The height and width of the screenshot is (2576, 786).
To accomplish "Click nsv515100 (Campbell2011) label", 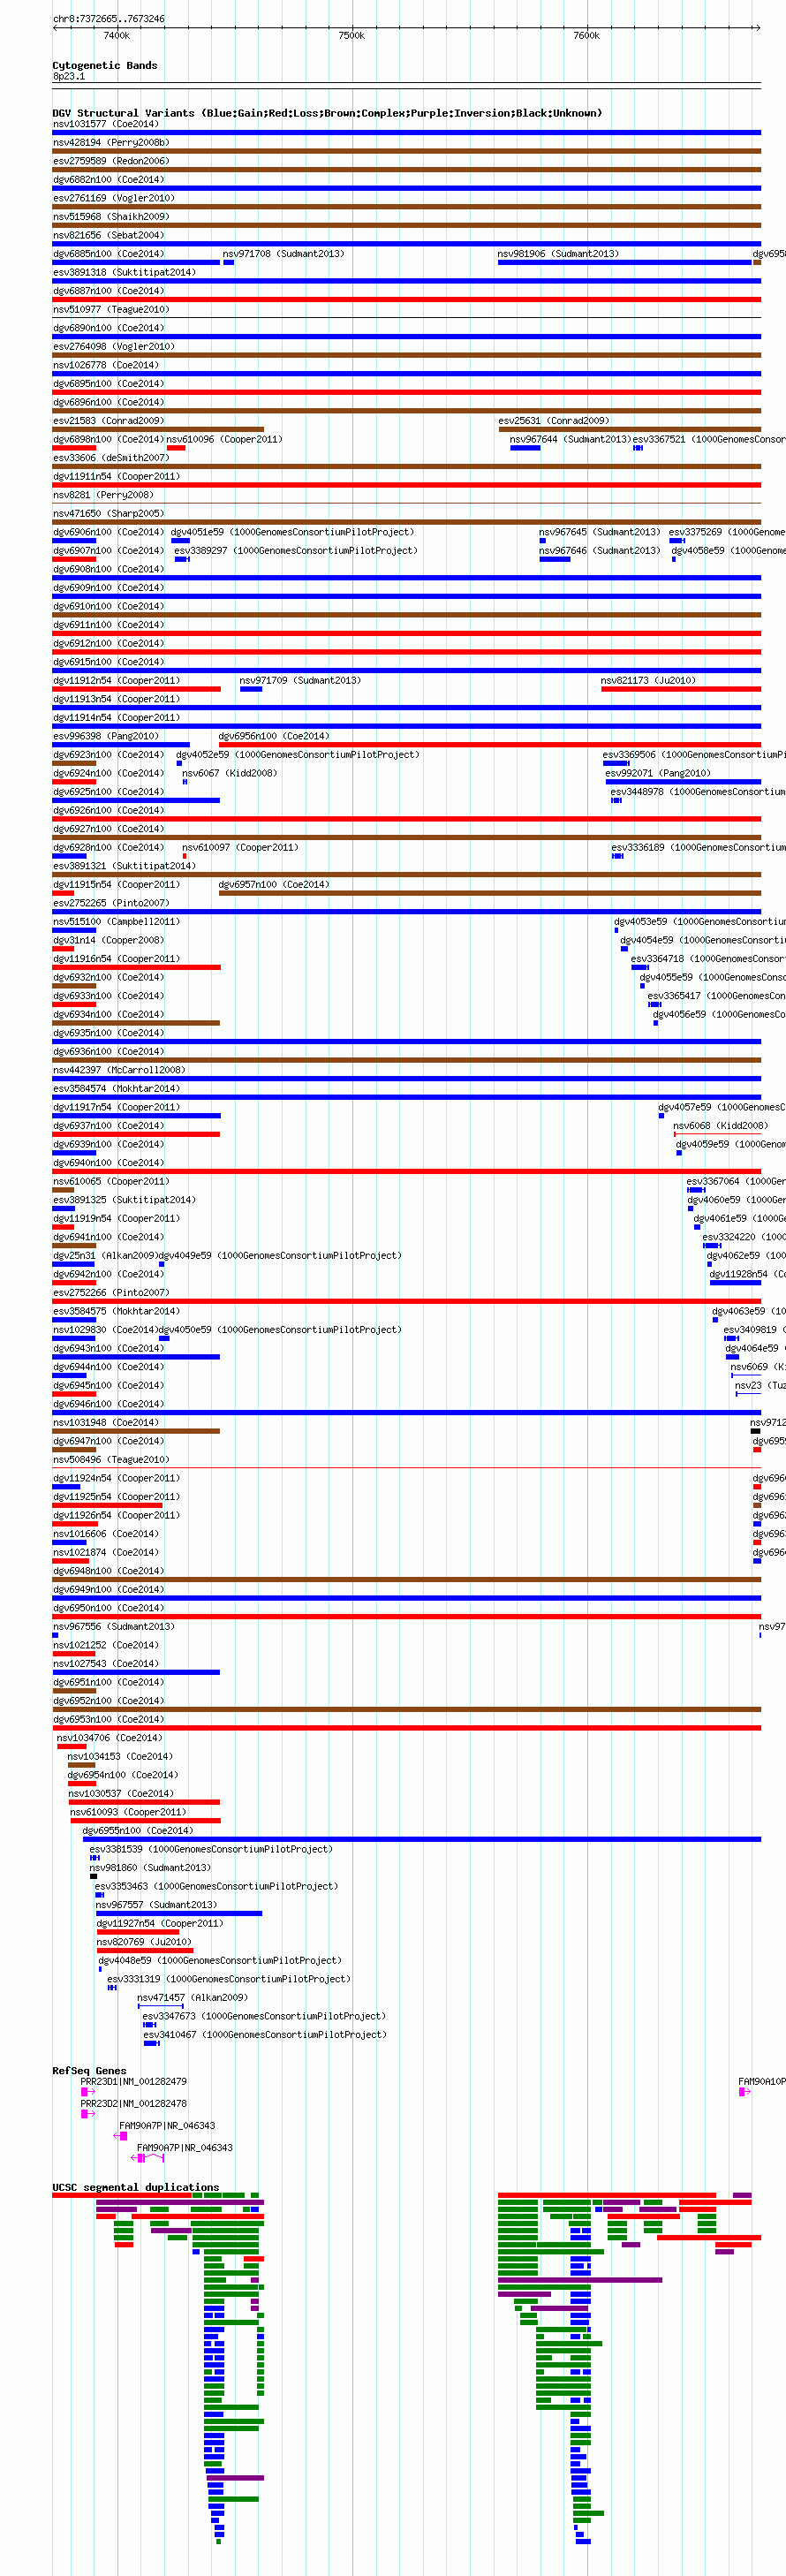I will 117,922.
